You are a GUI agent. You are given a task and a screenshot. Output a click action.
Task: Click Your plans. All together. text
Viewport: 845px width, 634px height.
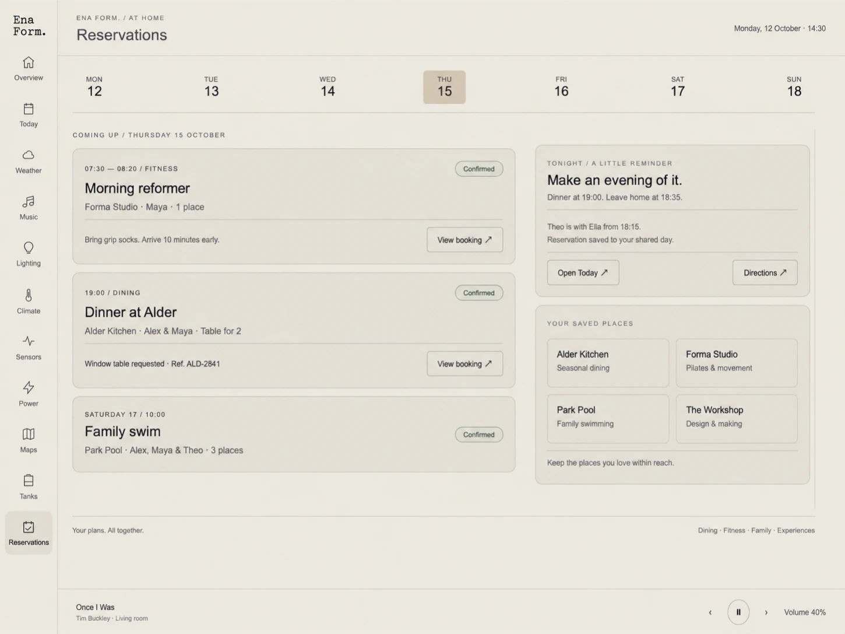coord(108,530)
